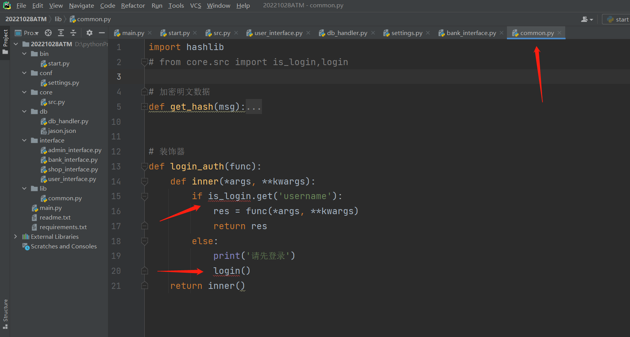Collapse the interface folder
Viewport: 630px width, 337px height.
point(24,140)
